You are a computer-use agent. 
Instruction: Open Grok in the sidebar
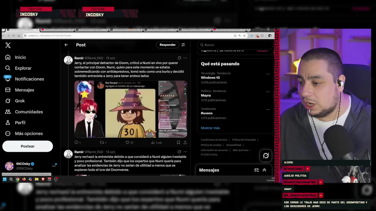tap(15, 101)
